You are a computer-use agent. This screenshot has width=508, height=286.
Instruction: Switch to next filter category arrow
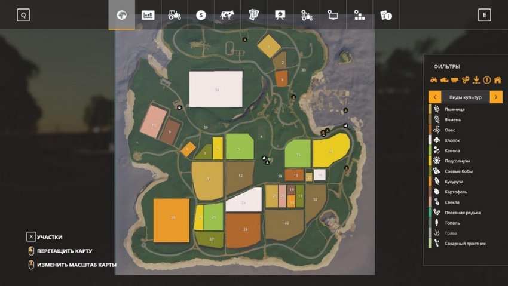(x=496, y=97)
